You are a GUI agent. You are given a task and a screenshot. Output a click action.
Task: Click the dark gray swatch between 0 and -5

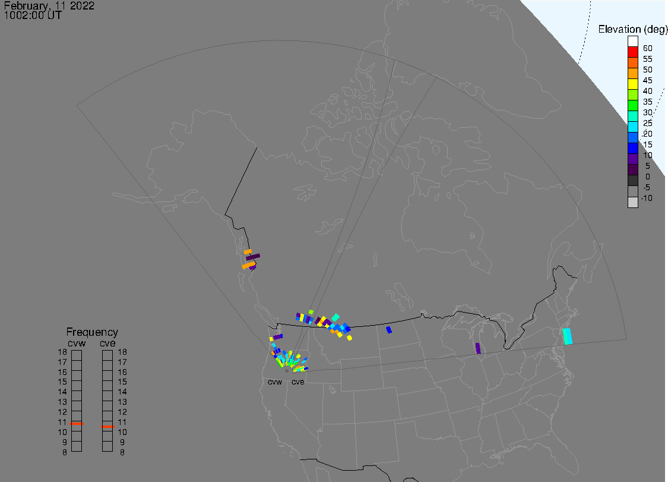click(x=632, y=181)
